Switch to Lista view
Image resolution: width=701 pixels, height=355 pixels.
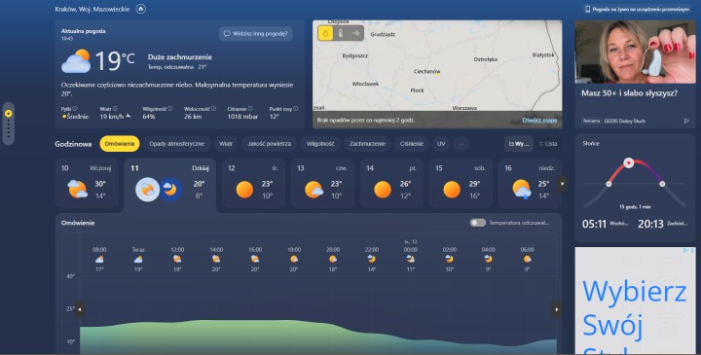tap(548, 144)
